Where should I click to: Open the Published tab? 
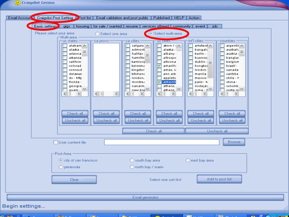[162, 18]
